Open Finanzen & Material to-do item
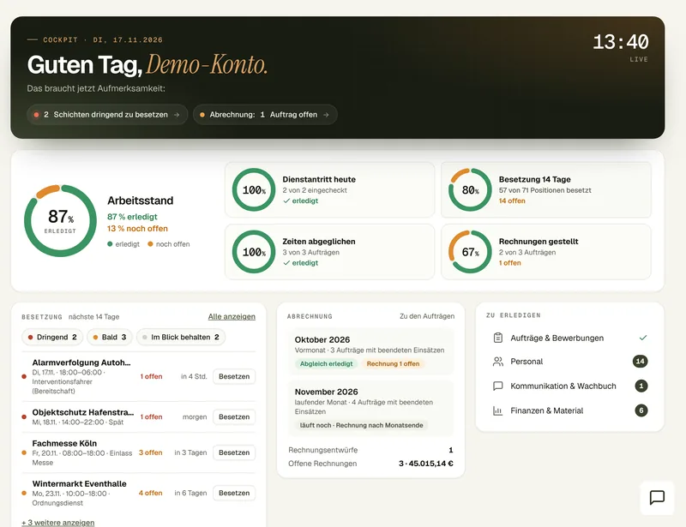This screenshot has height=527, width=686. [x=569, y=410]
